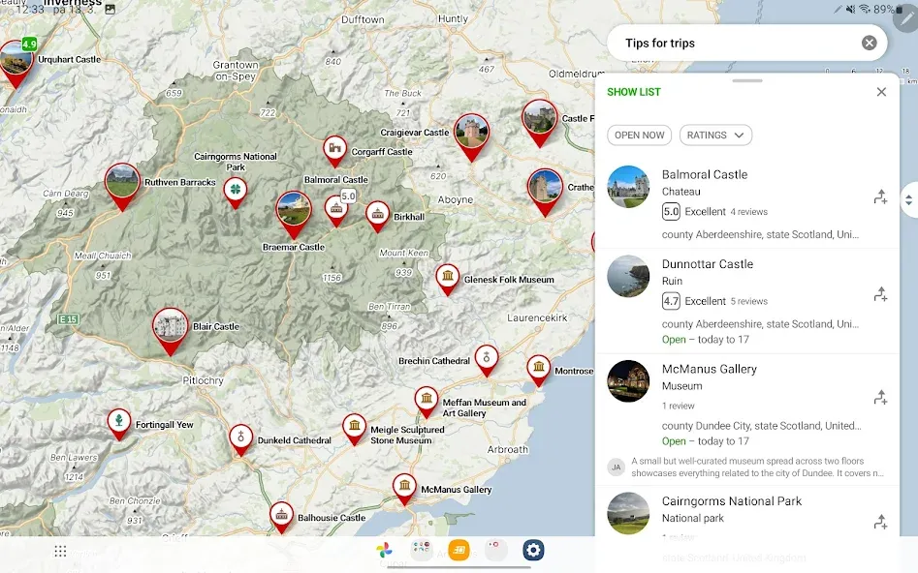
Task: Add McManus Gallery to route
Action: [880, 398]
